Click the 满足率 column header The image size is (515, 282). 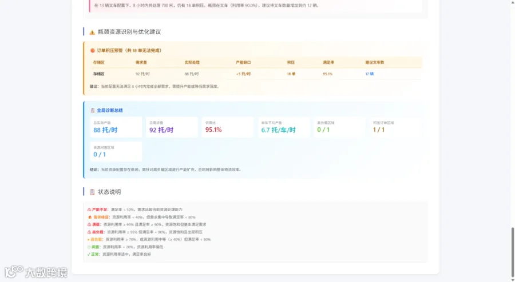328,62
